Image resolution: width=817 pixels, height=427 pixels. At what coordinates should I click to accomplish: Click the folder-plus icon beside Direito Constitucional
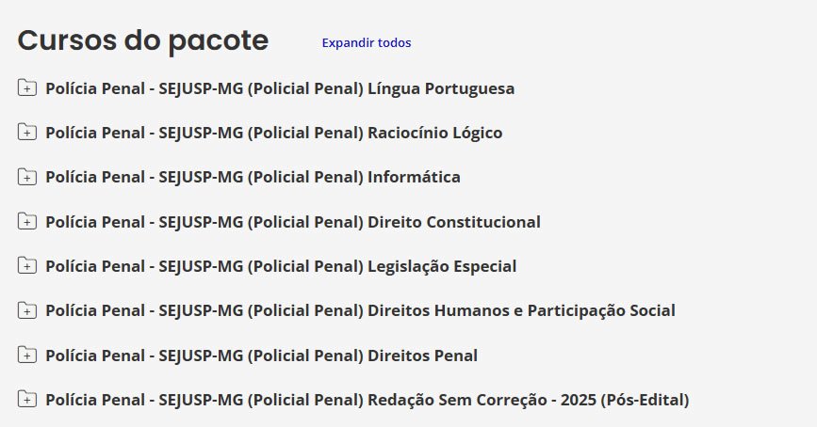click(27, 222)
